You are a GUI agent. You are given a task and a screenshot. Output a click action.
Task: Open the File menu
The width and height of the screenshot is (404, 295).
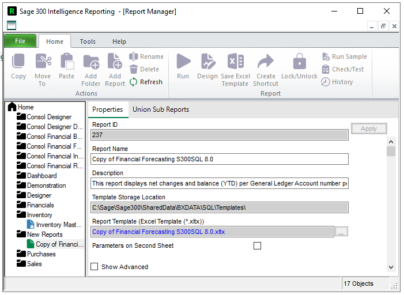coord(20,41)
